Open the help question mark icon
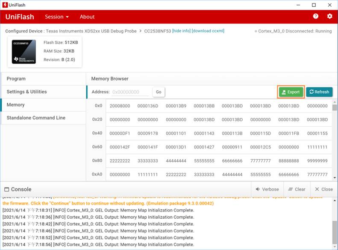Image resolution: width=338 pixels, height=250 pixels. pyautogui.click(x=315, y=16)
